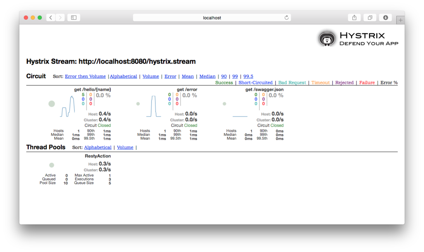Go forward with the browser forward arrow
This screenshot has width=424, height=252.
(60, 17)
